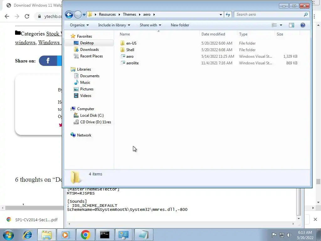The width and height of the screenshot is (321, 241).
Task: Select the en-US folder
Action: tap(131, 43)
